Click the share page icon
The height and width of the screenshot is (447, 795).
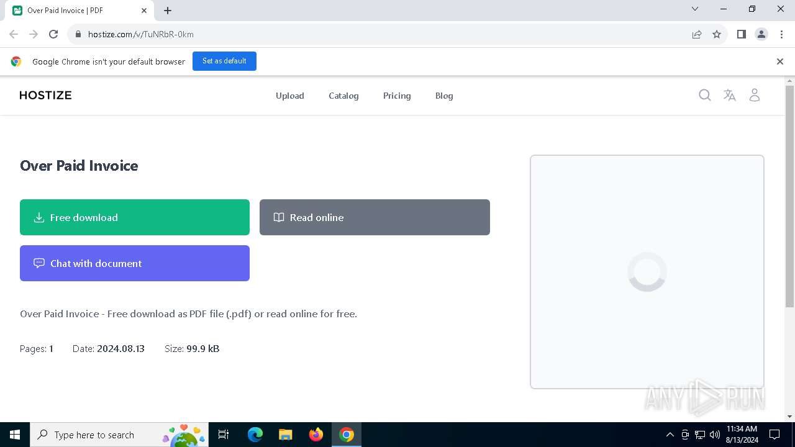[x=697, y=34]
